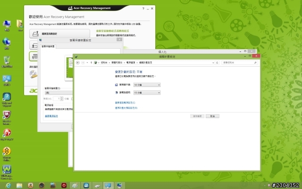Click the green reinstall drivers heading in Acer
Viewport: 302px width, 189px height.
112,31
